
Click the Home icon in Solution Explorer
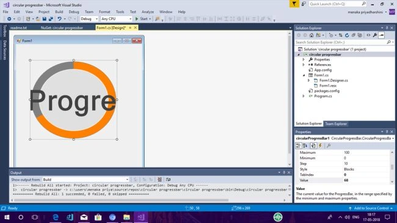311,35
